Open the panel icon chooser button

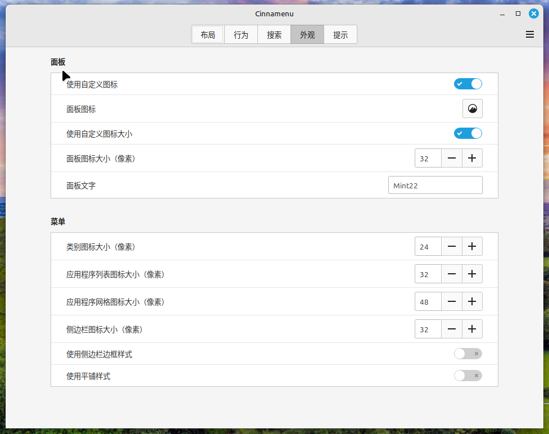473,108
